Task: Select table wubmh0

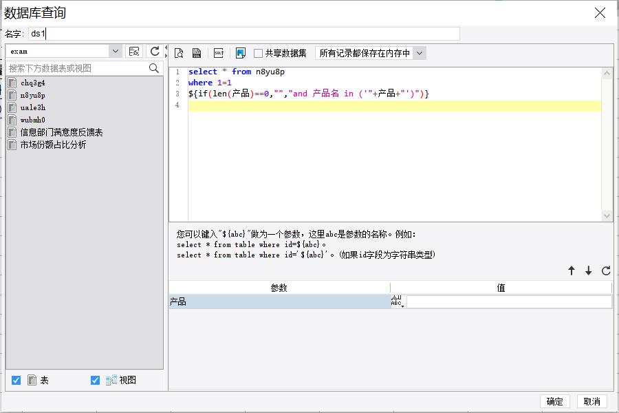Action: coord(33,120)
